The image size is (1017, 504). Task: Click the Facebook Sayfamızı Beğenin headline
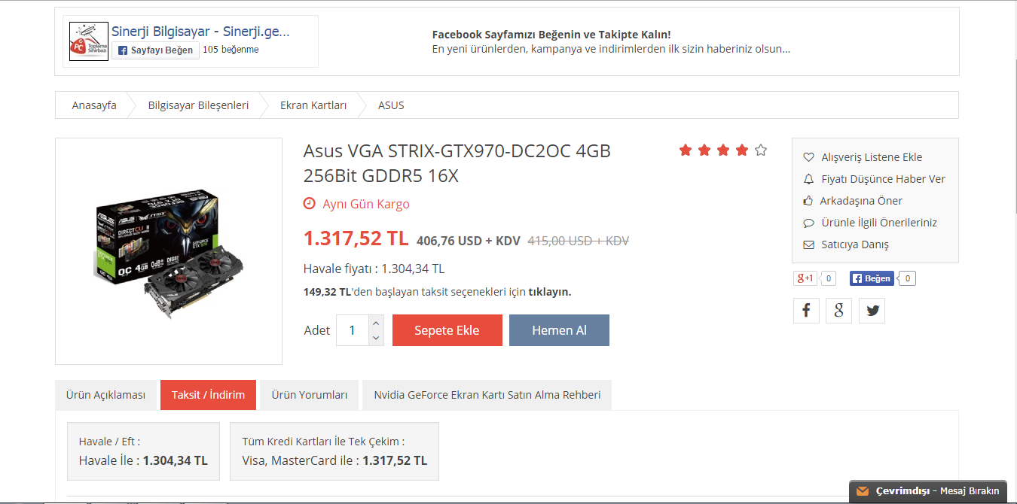pos(551,35)
